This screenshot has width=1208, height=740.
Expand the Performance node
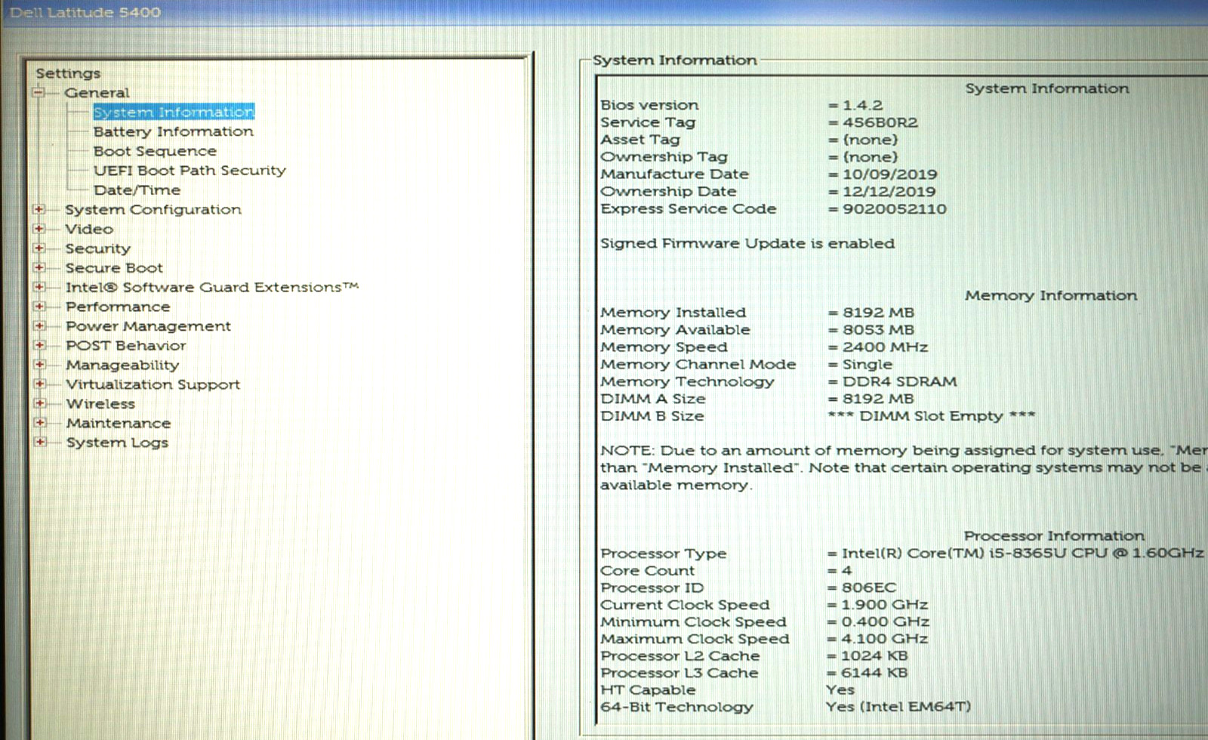[39, 306]
